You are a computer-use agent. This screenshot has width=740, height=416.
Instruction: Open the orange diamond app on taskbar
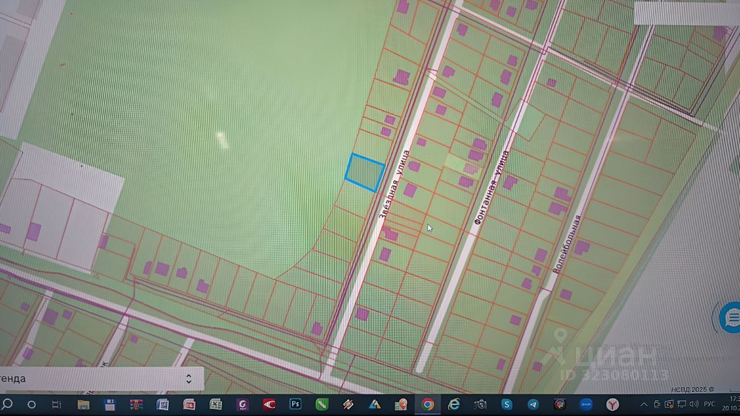pos(348,404)
